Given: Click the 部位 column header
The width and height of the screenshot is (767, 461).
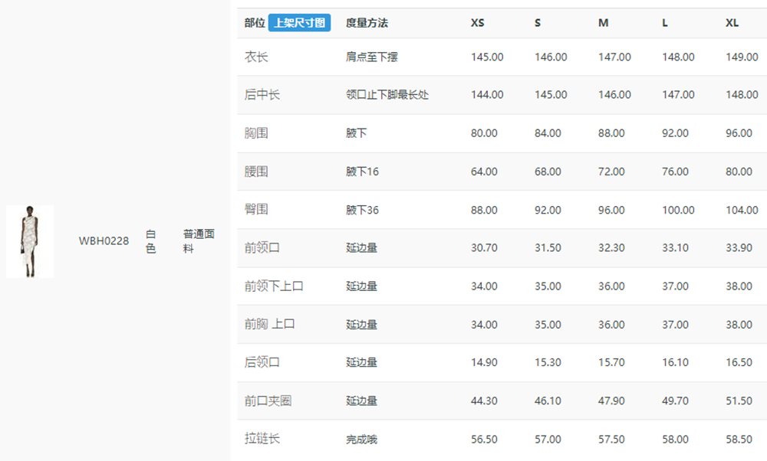Looking at the screenshot, I should [255, 23].
